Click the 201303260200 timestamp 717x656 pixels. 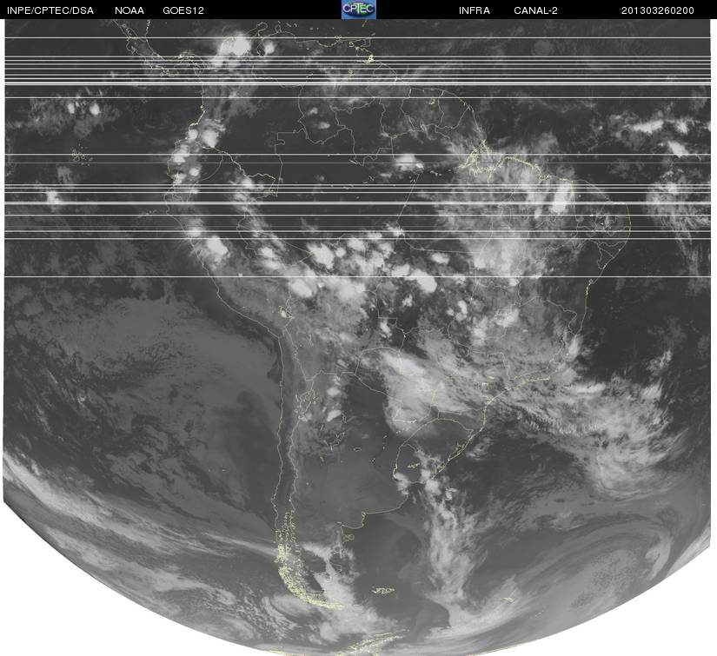[657, 10]
